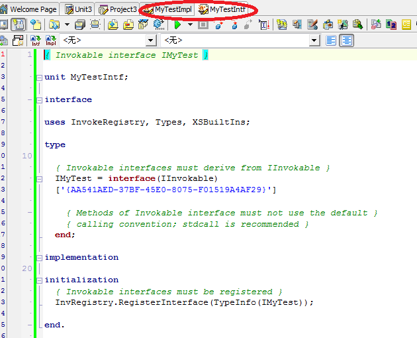The width and height of the screenshot is (417, 338).
Task: Collapse the initialization section fold
Action: click(39, 280)
